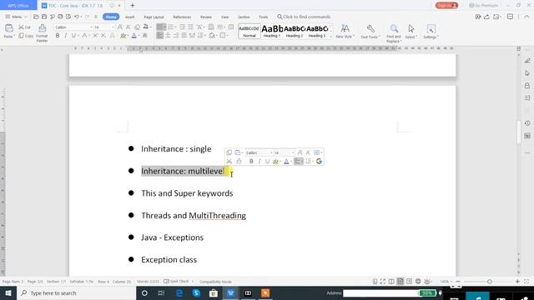The height and width of the screenshot is (300, 534).
Task: Open Microsoft Edge from the taskbar
Action: [x=179, y=292]
